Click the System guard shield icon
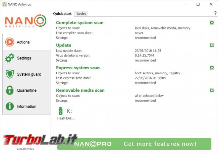Screen dimensions: 218x153 (x=10, y=74)
